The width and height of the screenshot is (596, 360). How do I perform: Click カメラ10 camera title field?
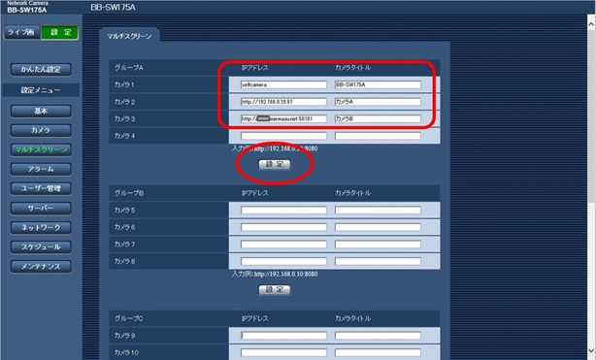point(378,352)
